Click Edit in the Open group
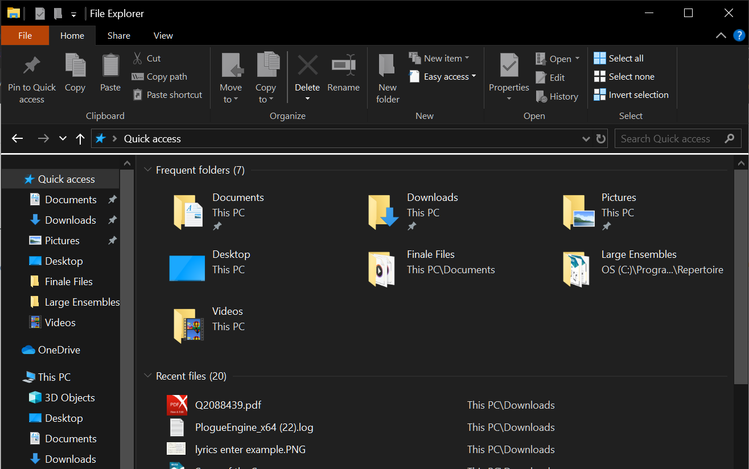The width and height of the screenshot is (749, 469). point(550,77)
